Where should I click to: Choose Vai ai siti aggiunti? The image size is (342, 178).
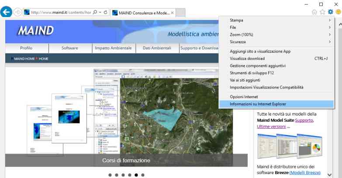(276, 80)
